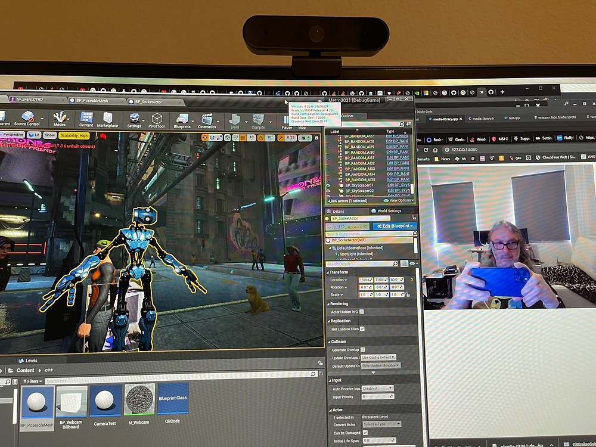Reset Location to default with yellow arrow
The image size is (596, 447).
click(x=412, y=280)
